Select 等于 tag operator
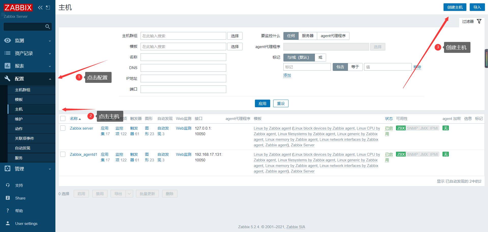The height and width of the screenshot is (232, 488). click(x=355, y=67)
